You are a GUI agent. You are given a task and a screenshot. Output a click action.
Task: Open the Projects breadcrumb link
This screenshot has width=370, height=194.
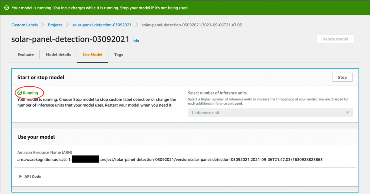click(55, 25)
